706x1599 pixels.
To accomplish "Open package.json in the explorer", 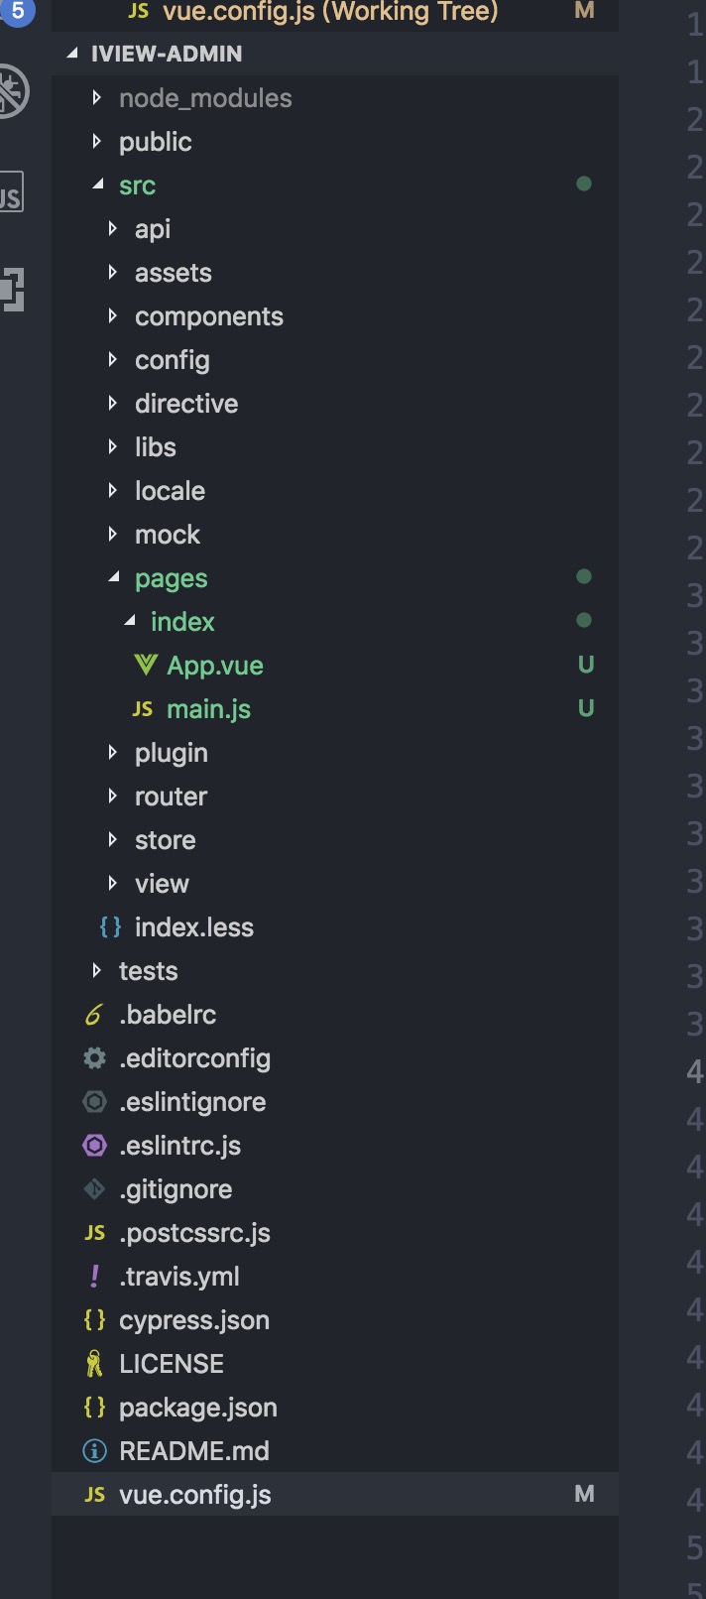I will click(197, 1408).
